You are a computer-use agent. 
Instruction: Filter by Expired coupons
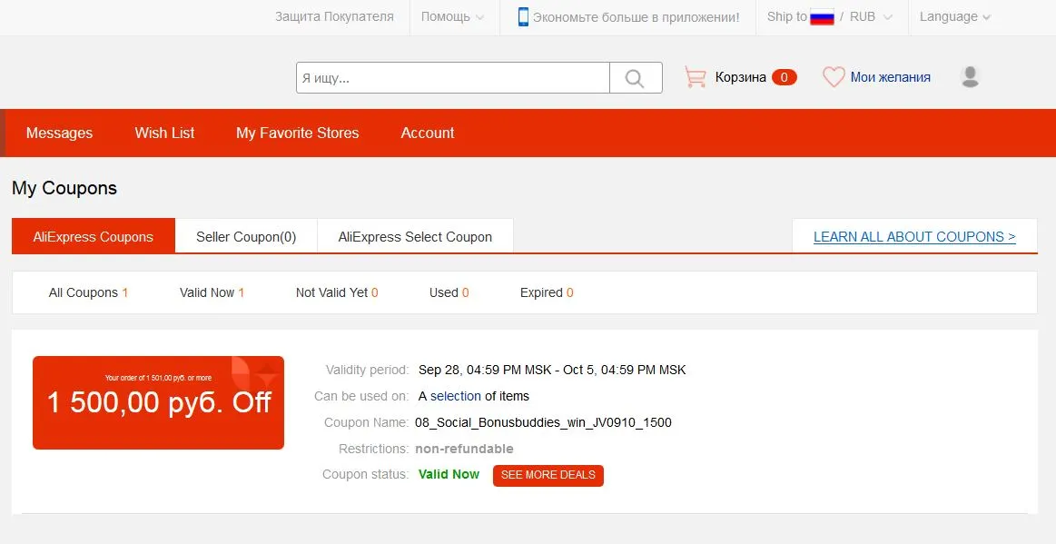pyautogui.click(x=547, y=292)
